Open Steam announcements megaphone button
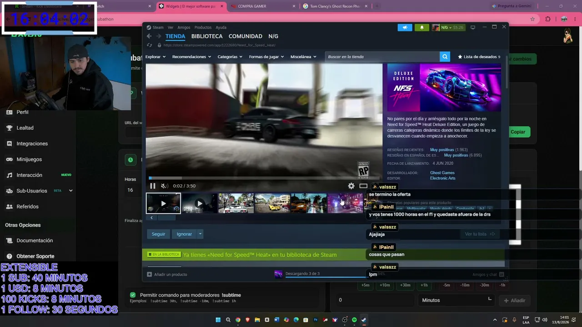The image size is (582, 327). (405, 27)
